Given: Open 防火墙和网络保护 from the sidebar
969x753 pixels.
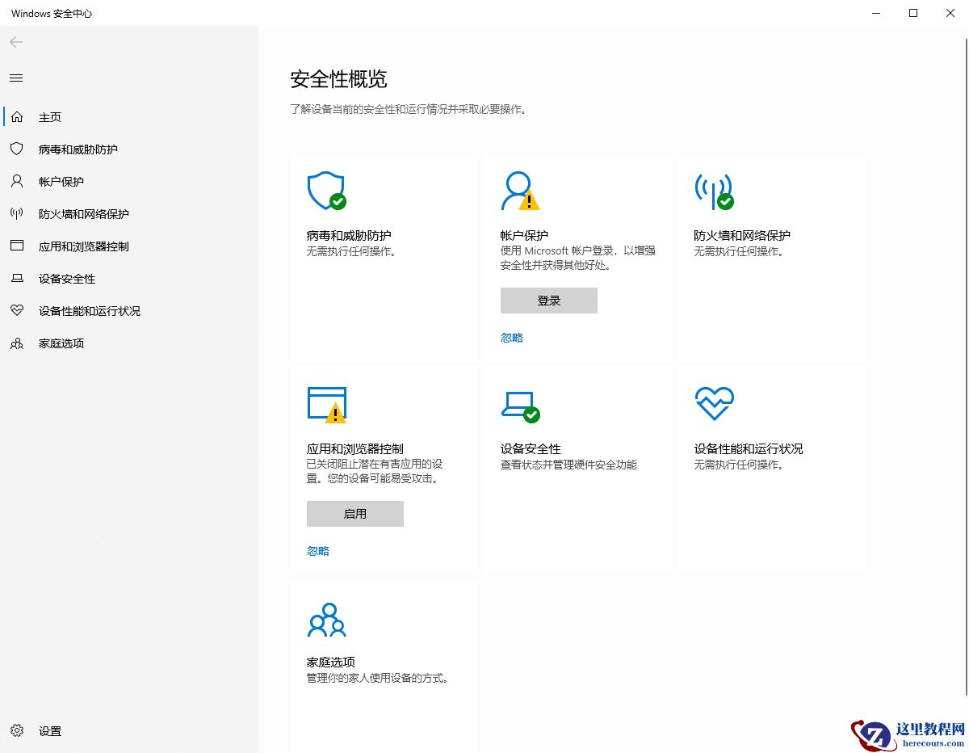Looking at the screenshot, I should pos(15,213).
